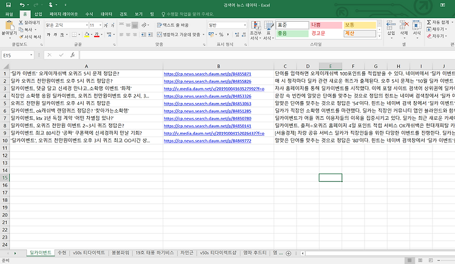Apply the red font color
Screen dimensions: 455x264
(96, 35)
